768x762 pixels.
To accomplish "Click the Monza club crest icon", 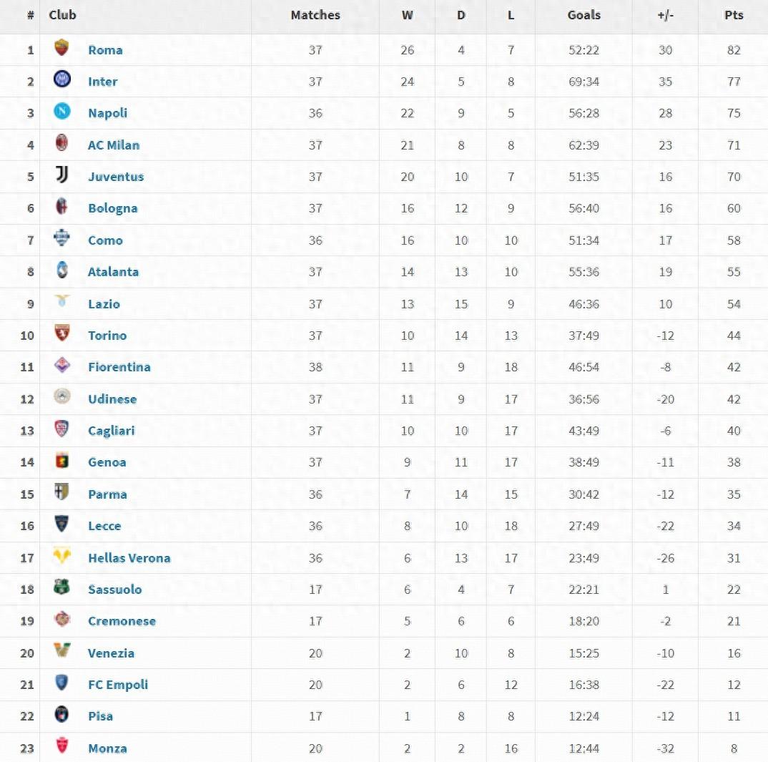I will tap(62, 747).
